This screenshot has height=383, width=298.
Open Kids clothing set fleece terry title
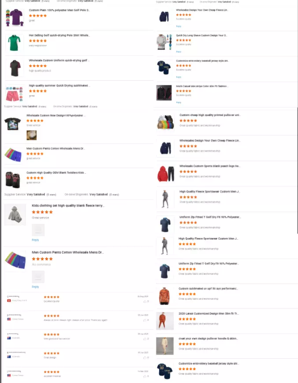(67, 206)
